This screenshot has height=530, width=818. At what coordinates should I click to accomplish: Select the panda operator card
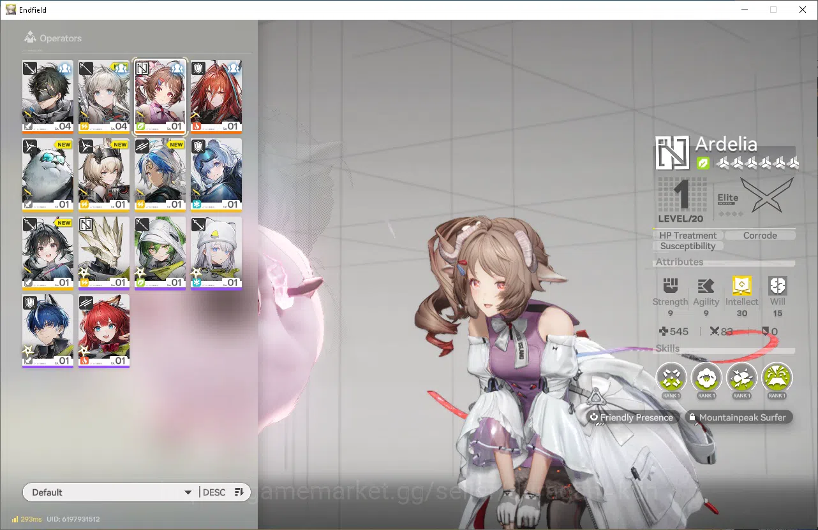click(x=48, y=175)
